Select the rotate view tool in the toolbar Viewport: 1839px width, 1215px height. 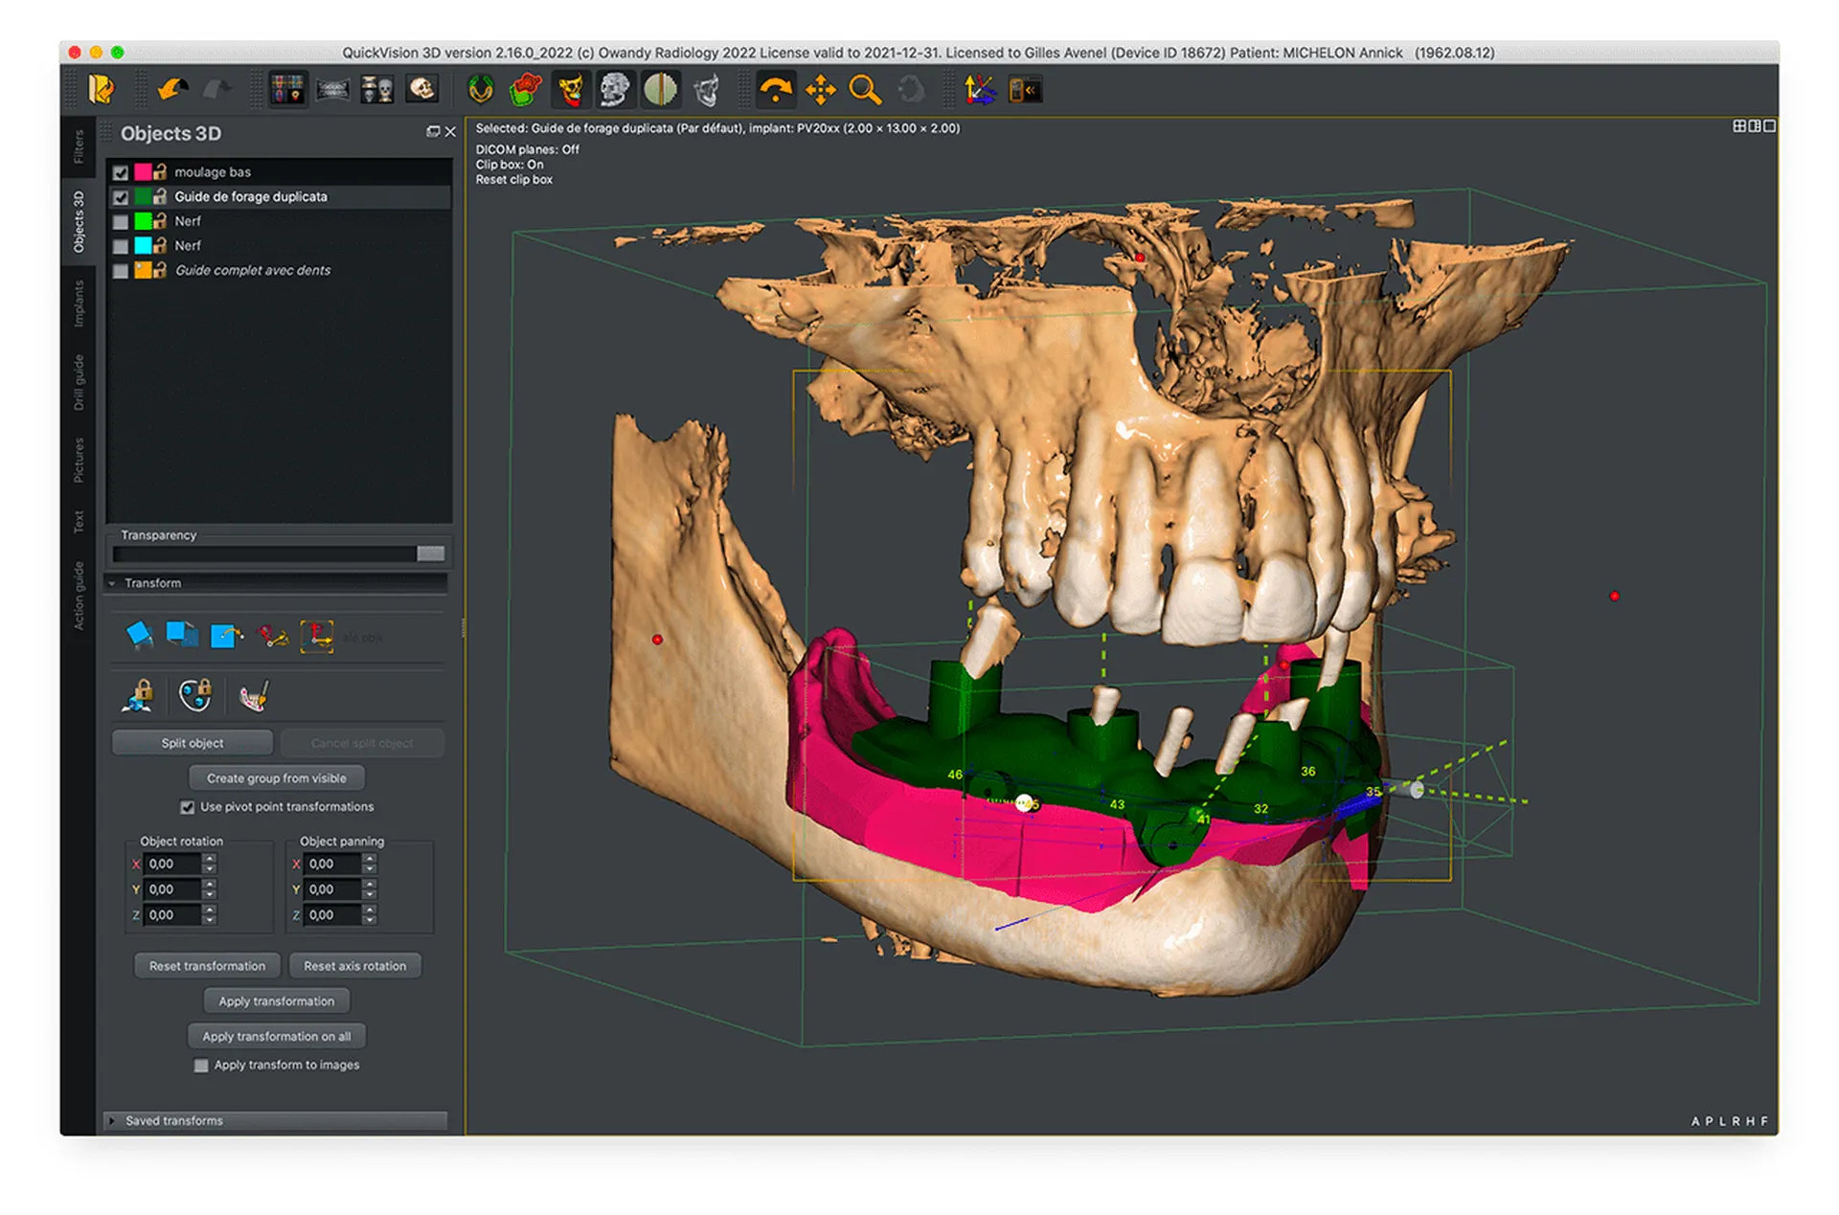coord(776,88)
